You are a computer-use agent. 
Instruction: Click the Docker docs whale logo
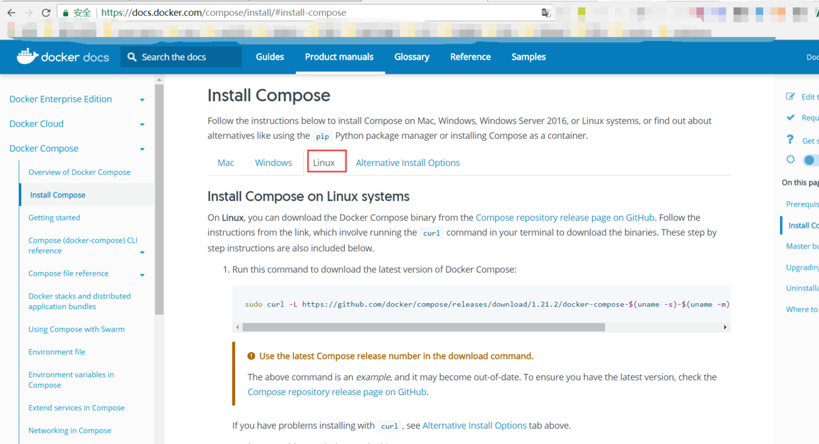tap(27, 57)
